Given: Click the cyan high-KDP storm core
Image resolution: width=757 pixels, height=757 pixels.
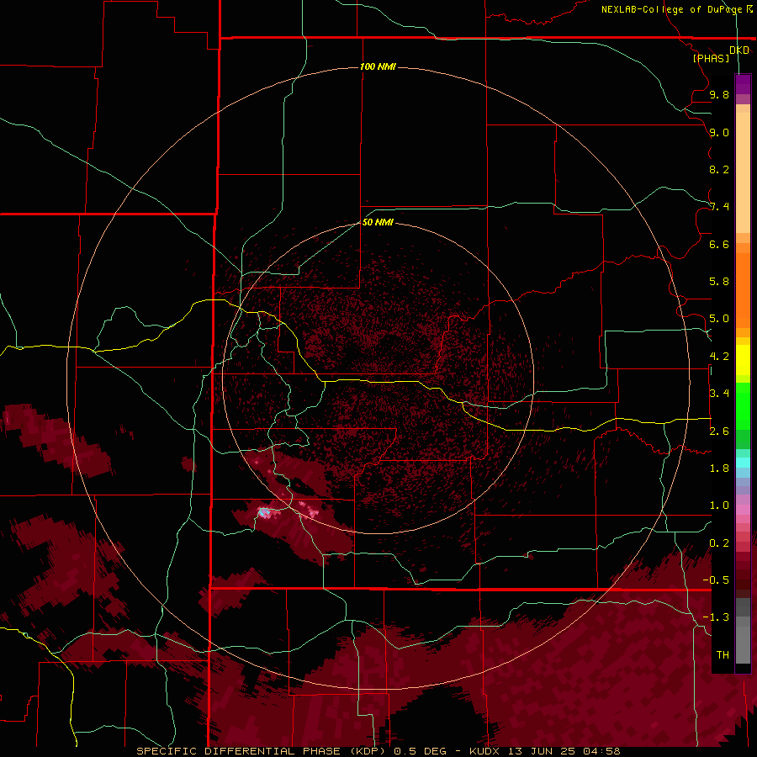Looking at the screenshot, I should pos(263,512).
